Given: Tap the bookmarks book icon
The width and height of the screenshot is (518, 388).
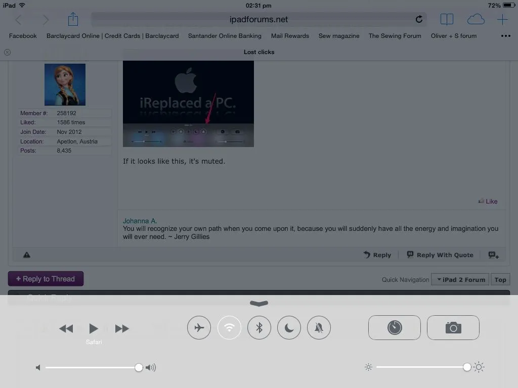Looking at the screenshot, I should tap(447, 20).
